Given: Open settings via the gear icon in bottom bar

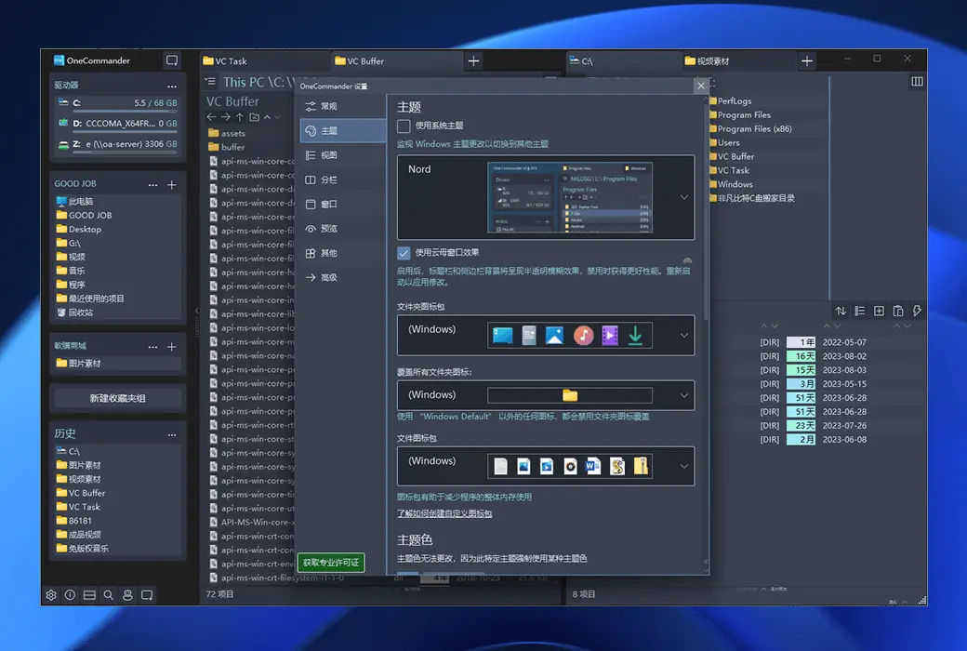Looking at the screenshot, I should tap(51, 595).
